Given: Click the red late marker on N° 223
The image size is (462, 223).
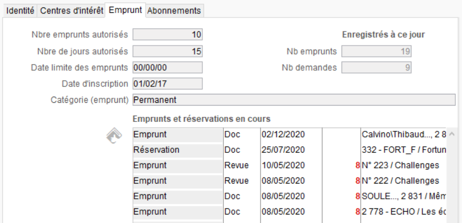Looking at the screenshot, I should (x=358, y=165).
